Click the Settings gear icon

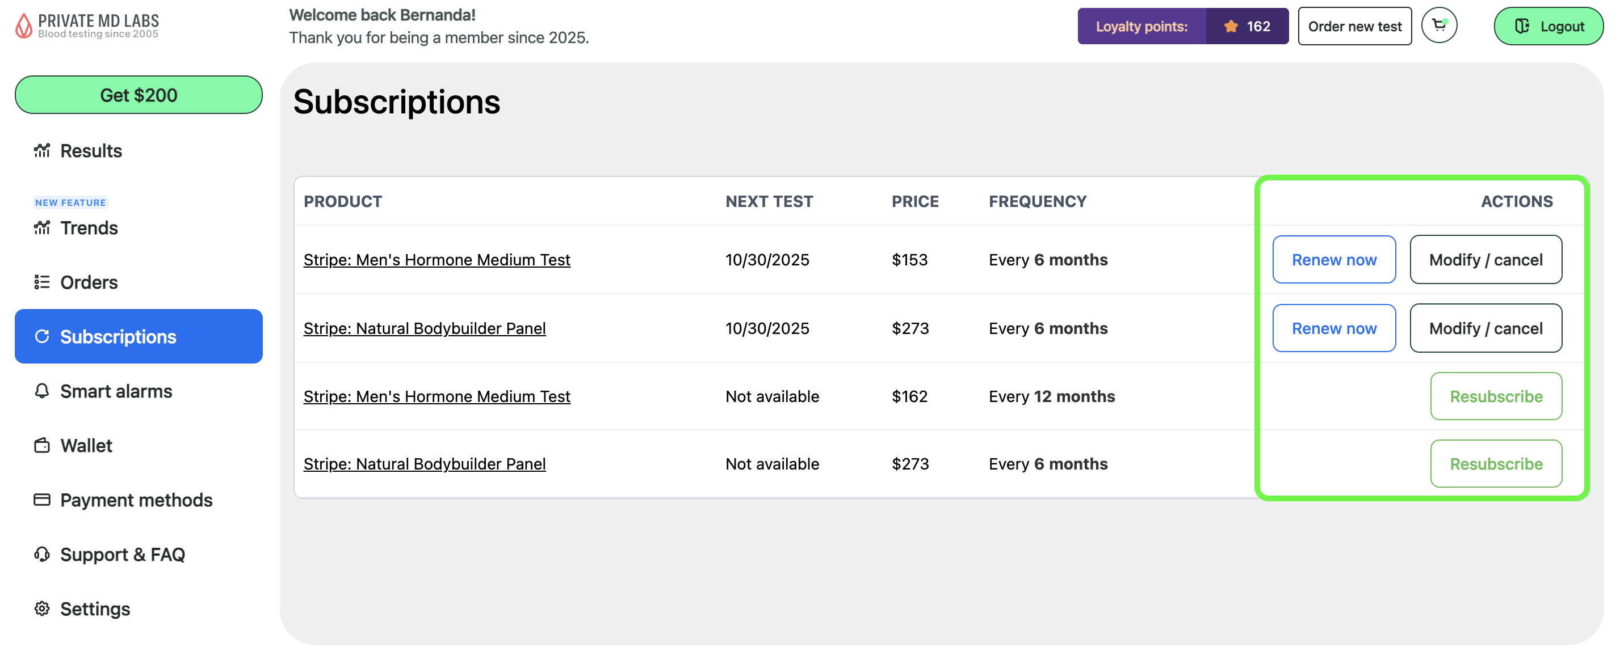pos(42,608)
